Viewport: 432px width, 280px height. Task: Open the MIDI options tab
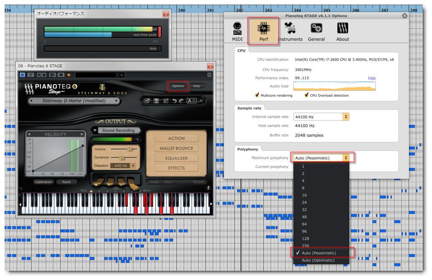pos(237,31)
